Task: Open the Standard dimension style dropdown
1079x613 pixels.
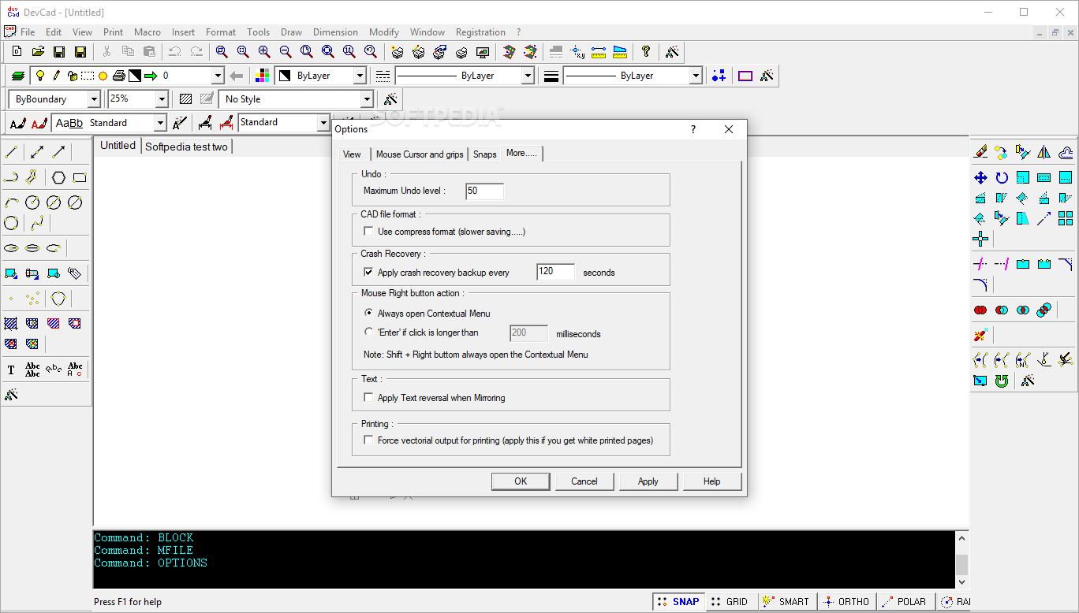Action: (x=323, y=123)
